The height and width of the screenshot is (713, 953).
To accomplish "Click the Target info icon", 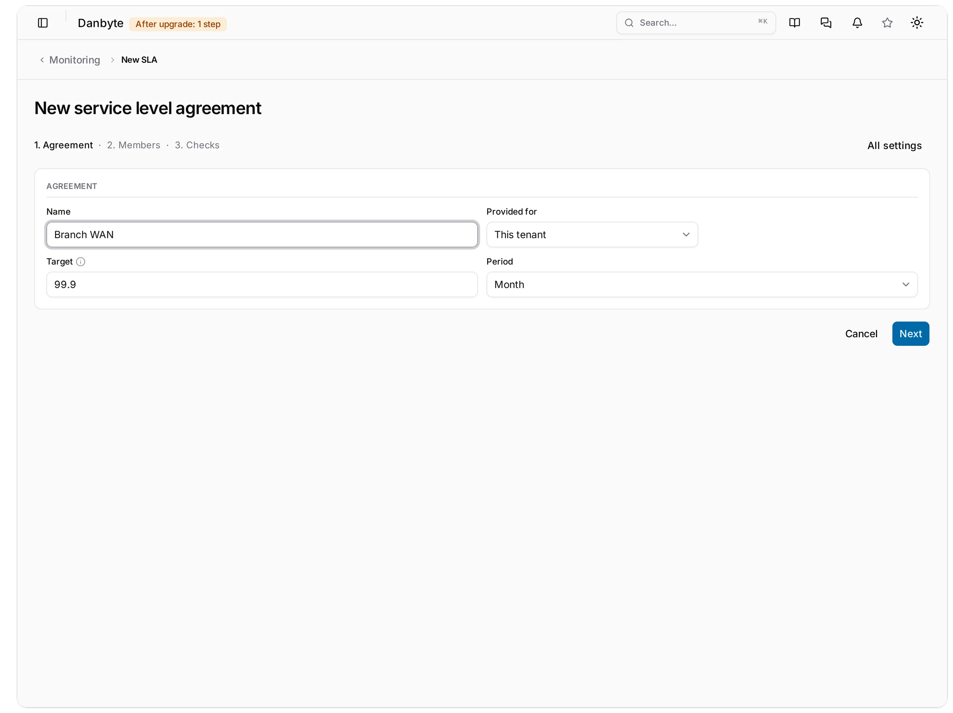I will (x=81, y=262).
